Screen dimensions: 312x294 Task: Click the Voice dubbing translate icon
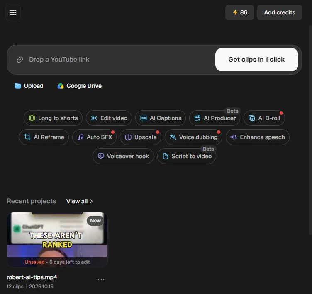click(173, 137)
